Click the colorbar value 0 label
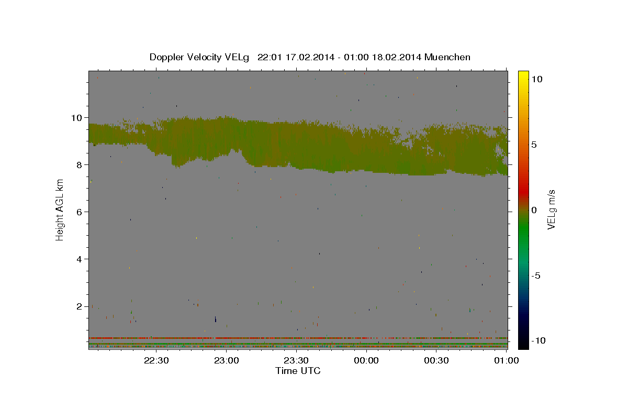 point(534,210)
